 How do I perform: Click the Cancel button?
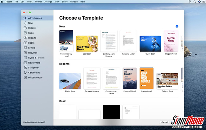164,122
